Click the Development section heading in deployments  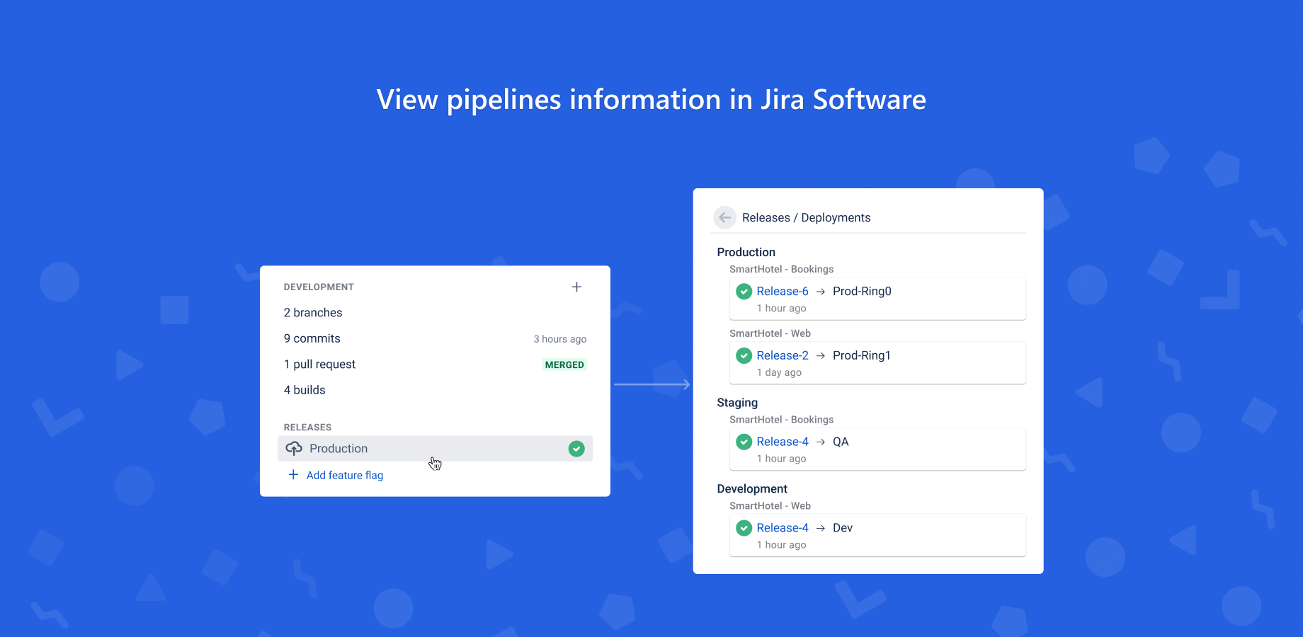752,489
